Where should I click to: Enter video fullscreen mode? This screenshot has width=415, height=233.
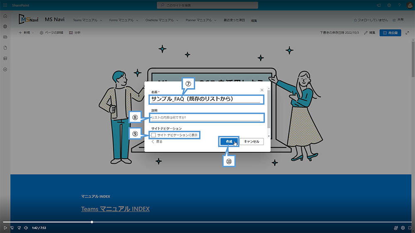pos(410,228)
